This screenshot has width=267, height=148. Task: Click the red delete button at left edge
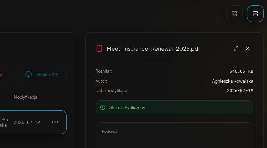pyautogui.click(x=4, y=75)
